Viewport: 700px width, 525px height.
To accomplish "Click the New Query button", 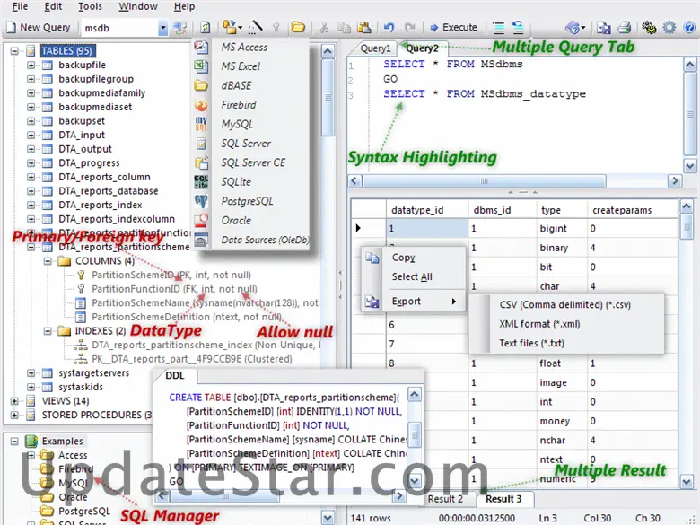I will pos(39,28).
